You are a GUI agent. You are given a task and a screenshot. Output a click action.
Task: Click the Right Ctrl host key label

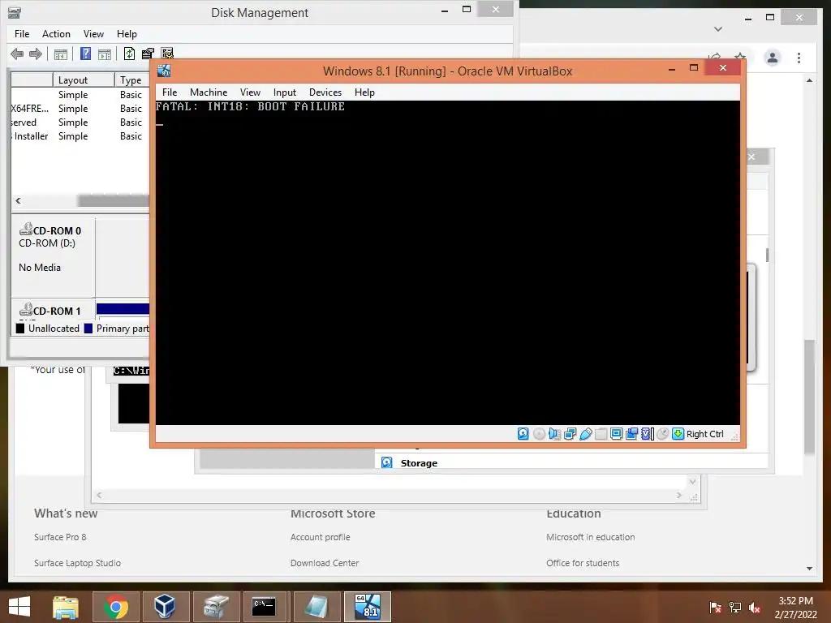tap(705, 434)
